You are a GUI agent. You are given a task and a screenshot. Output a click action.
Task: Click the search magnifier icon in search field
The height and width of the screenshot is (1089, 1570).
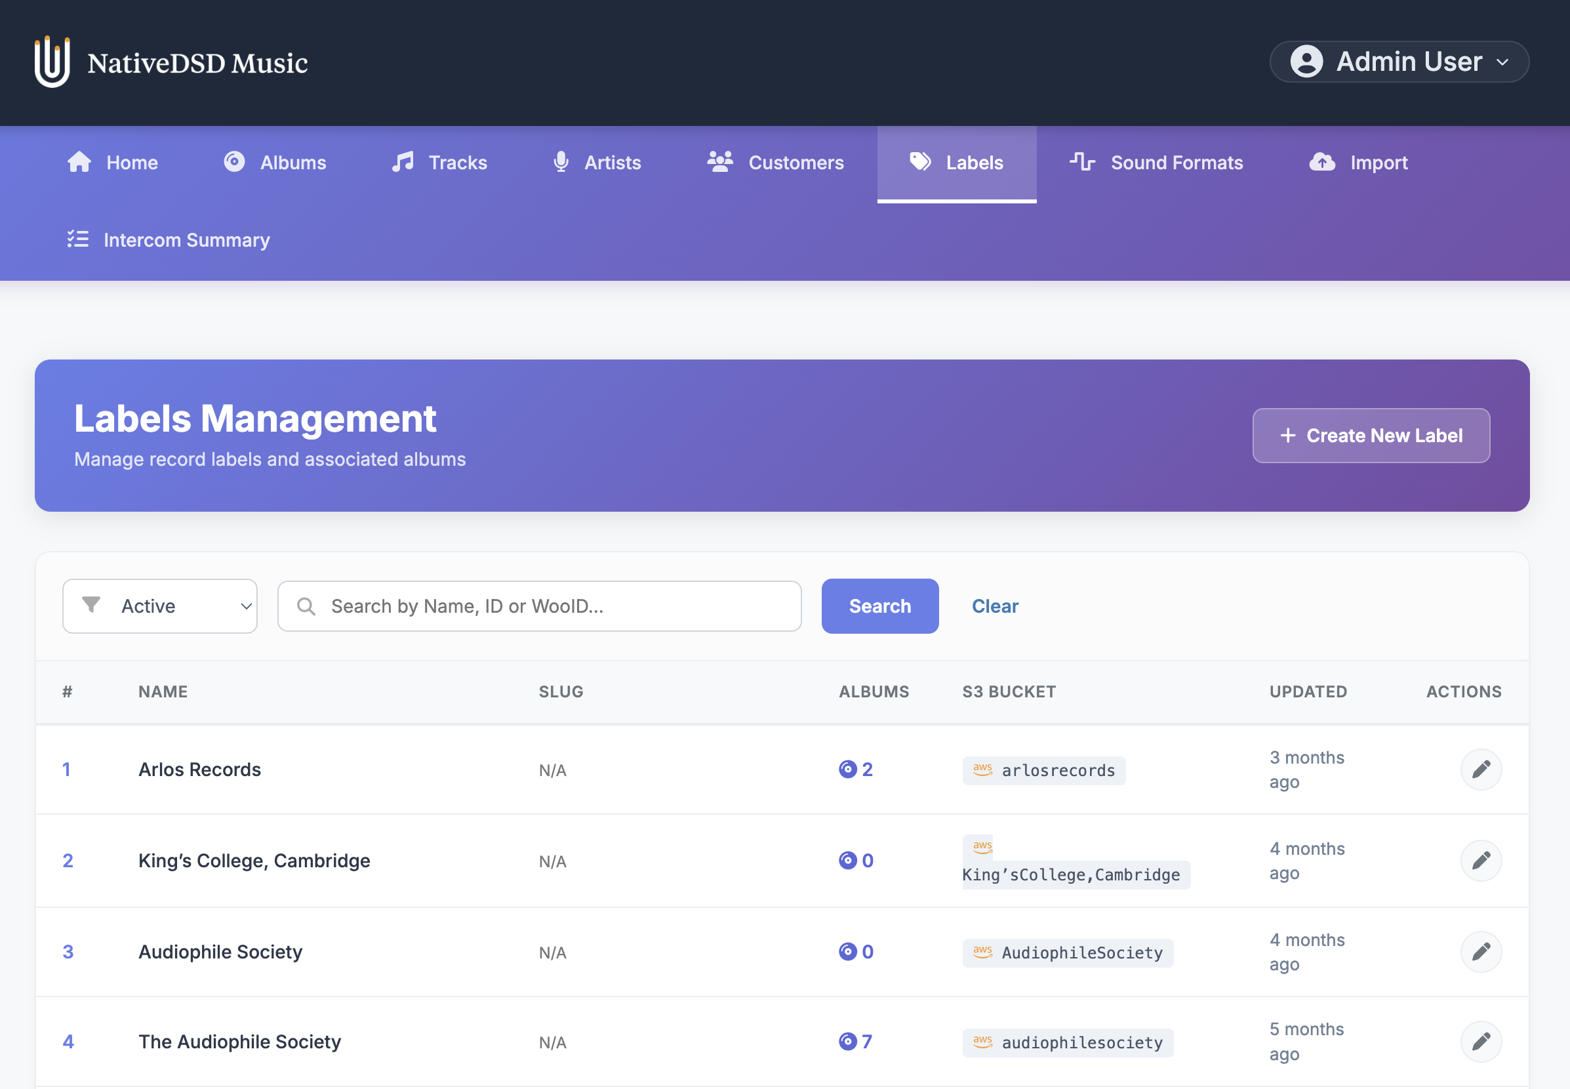(306, 606)
